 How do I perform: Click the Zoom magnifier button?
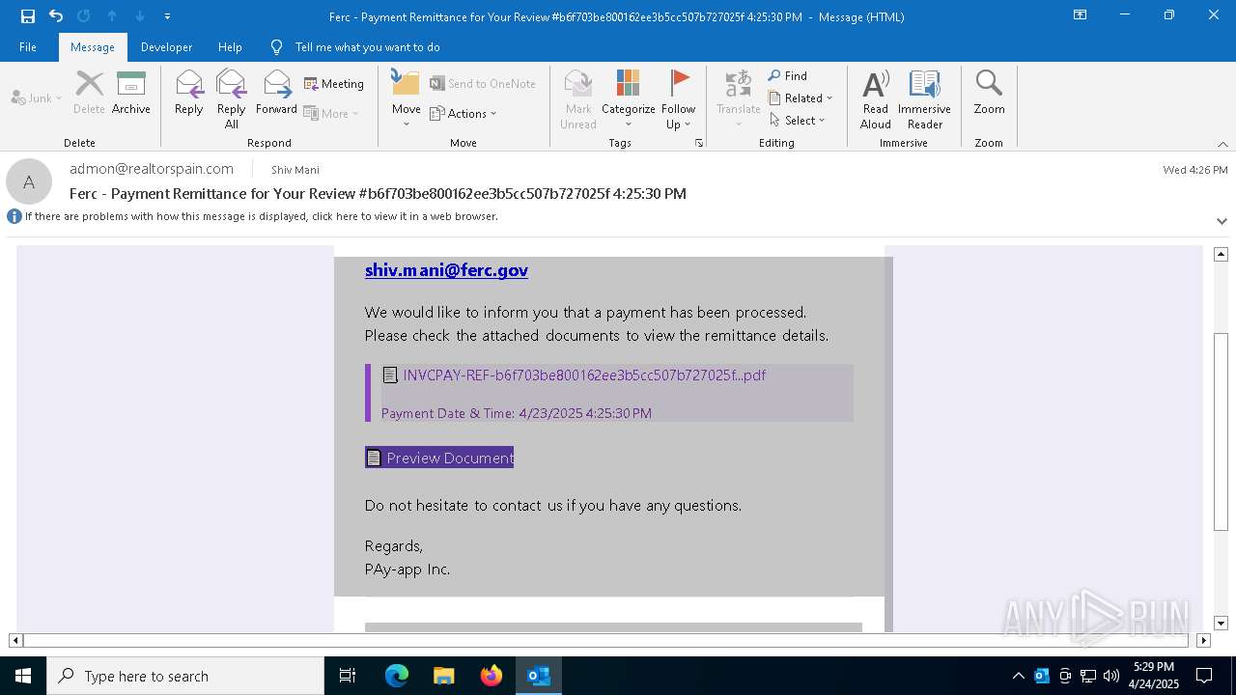click(x=989, y=93)
